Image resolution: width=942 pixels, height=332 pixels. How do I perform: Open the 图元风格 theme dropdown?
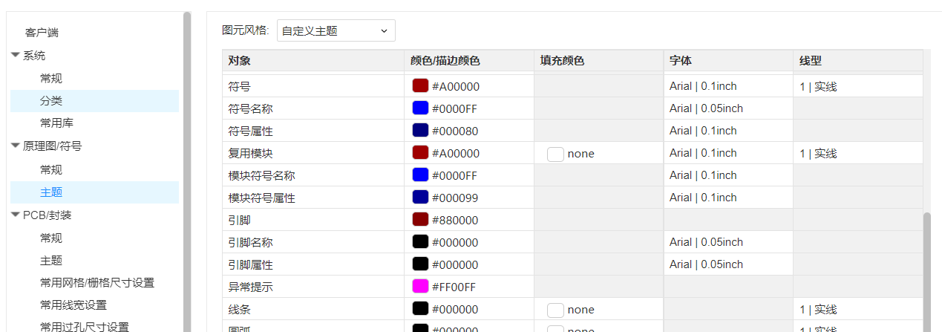tap(336, 30)
